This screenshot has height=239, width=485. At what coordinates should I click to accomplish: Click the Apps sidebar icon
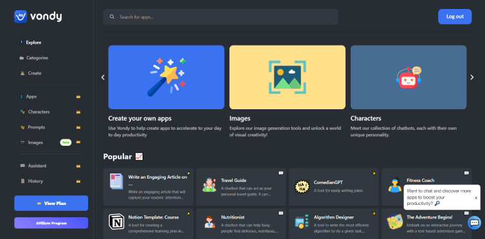pyautogui.click(x=21, y=96)
